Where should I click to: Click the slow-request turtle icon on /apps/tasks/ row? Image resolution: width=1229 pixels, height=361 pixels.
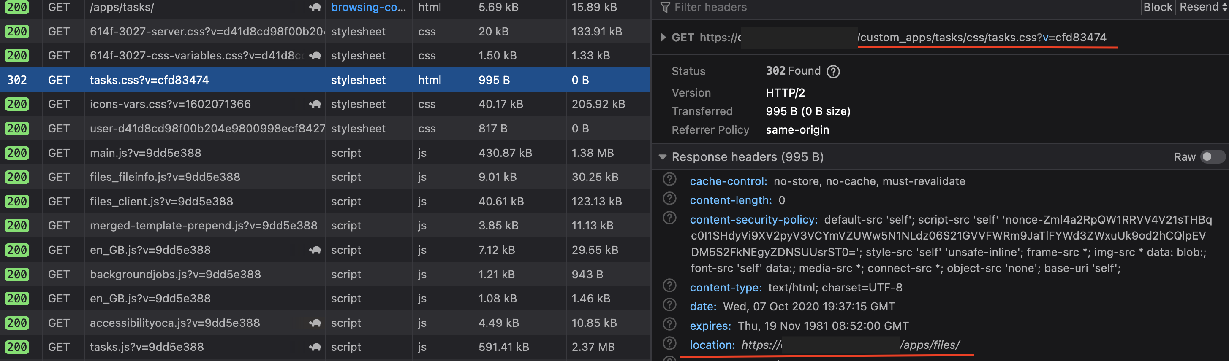(315, 7)
